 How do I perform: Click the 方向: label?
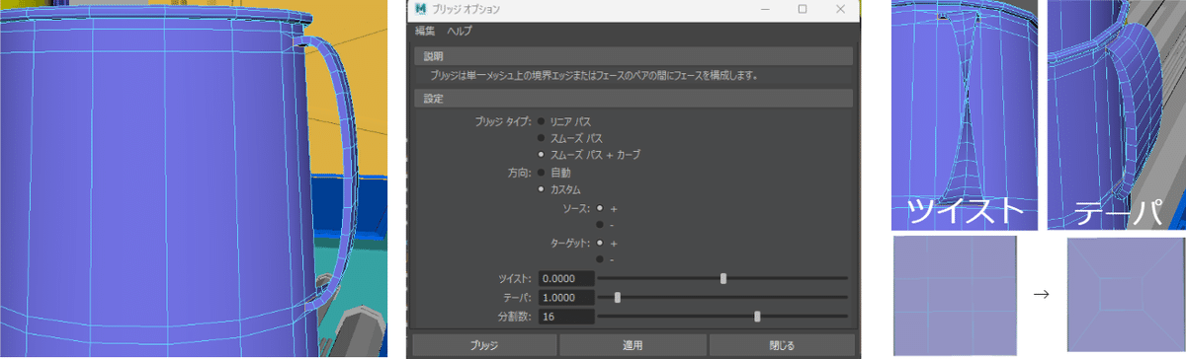519,173
